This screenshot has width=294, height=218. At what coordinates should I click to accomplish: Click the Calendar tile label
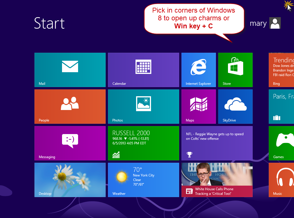pos(119,84)
